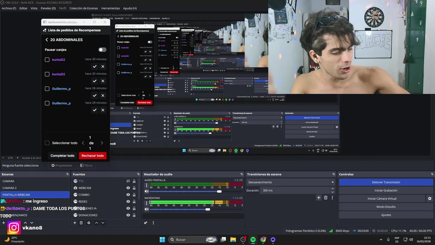Open audio mixer bottom three-dot menu

153,223
